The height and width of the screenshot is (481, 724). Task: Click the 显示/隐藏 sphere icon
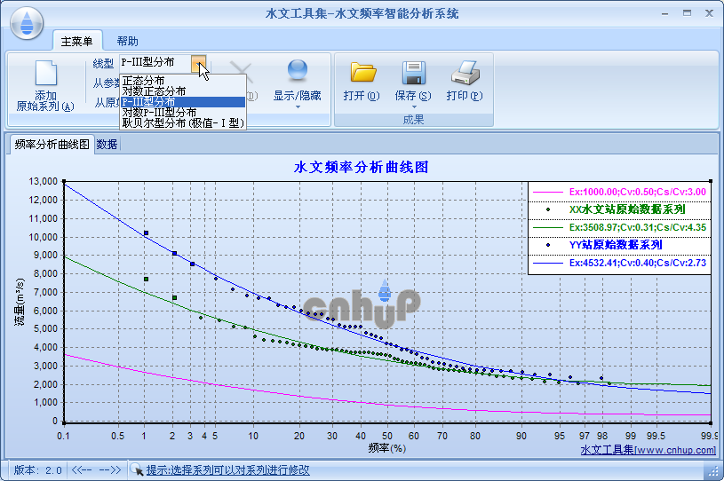point(297,73)
